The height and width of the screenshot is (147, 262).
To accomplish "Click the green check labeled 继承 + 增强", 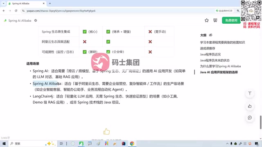I will 108,32.
